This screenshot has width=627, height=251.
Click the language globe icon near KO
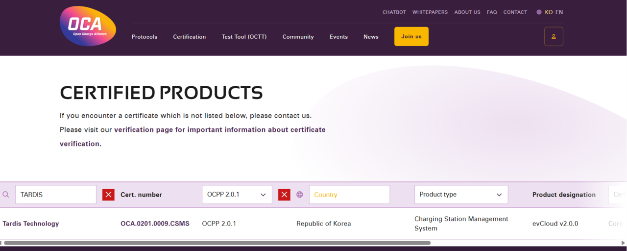[x=539, y=12]
